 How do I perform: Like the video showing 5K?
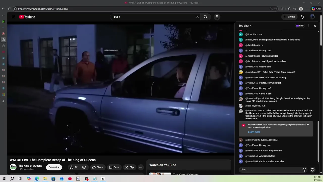[73, 167]
